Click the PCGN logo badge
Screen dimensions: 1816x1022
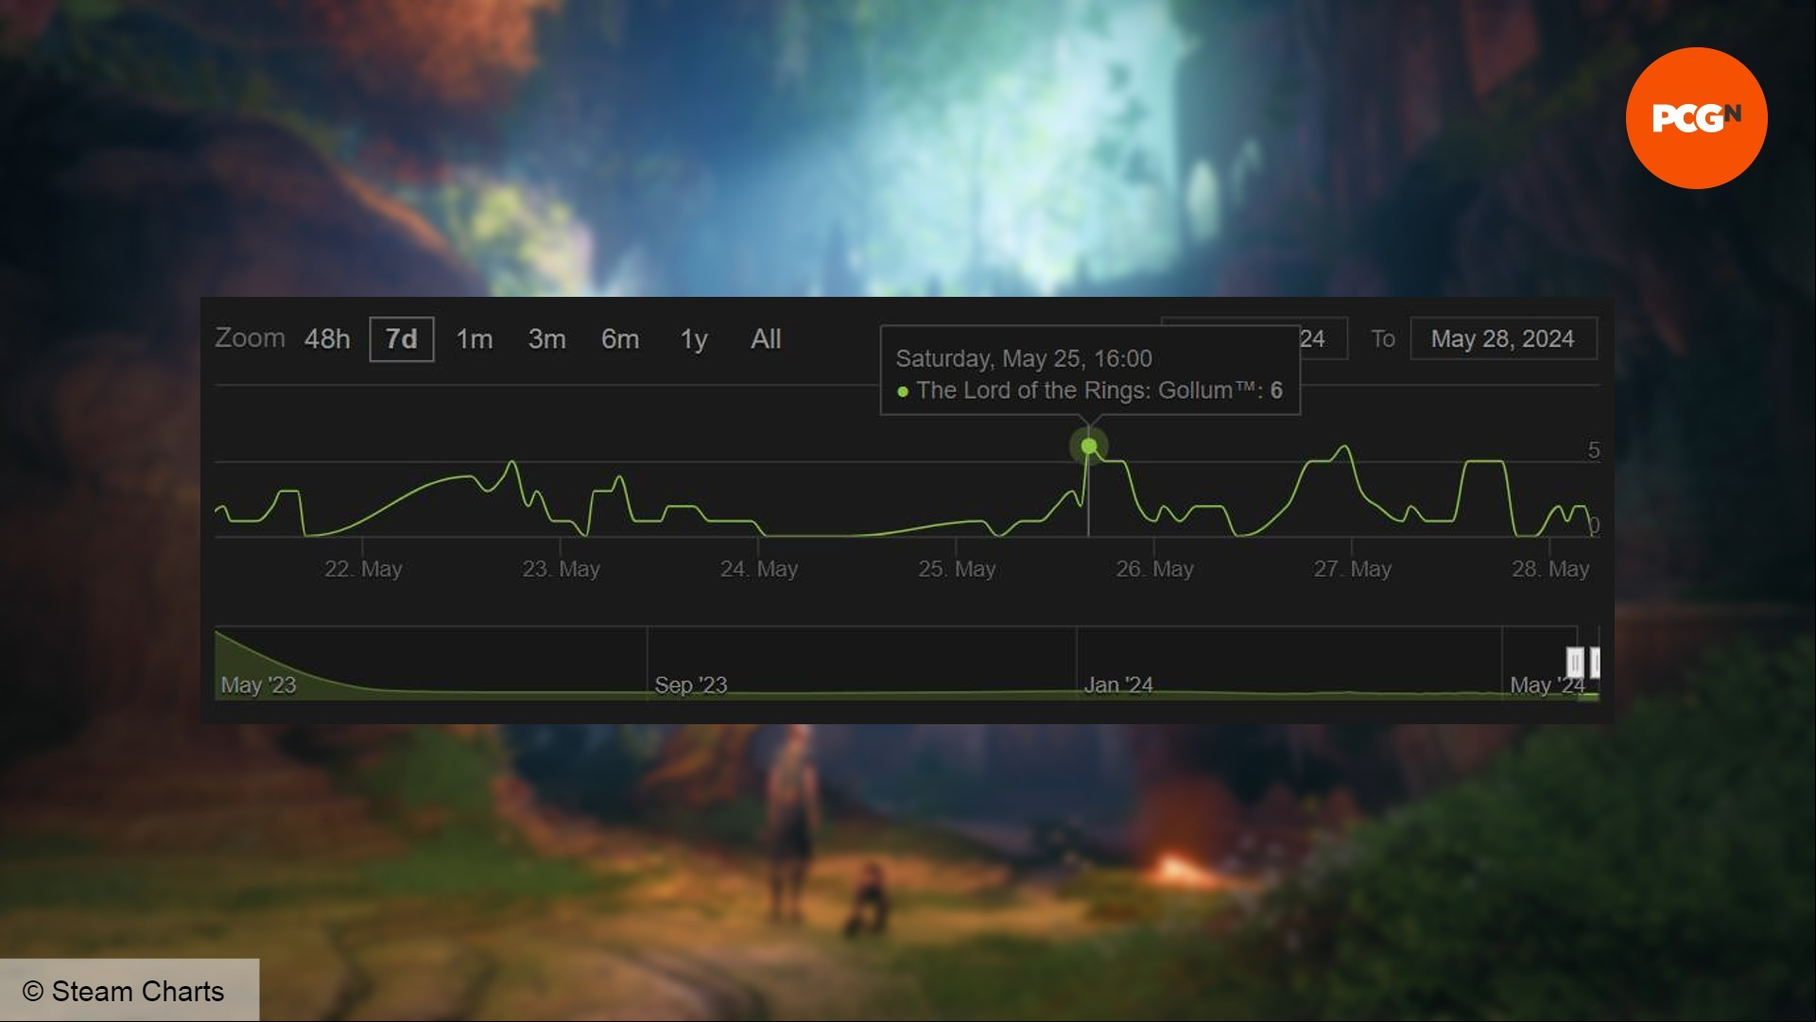pos(1696,118)
